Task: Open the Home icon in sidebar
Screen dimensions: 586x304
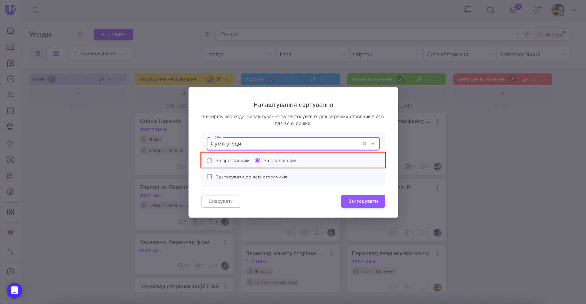Action: coord(11,30)
